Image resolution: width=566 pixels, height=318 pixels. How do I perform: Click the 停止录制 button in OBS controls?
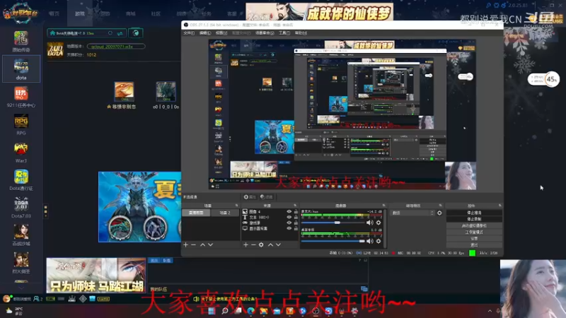click(x=474, y=219)
